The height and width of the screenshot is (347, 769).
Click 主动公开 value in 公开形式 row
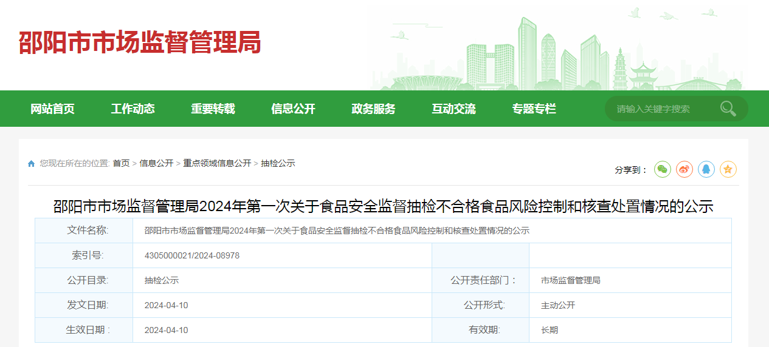pyautogui.click(x=558, y=305)
